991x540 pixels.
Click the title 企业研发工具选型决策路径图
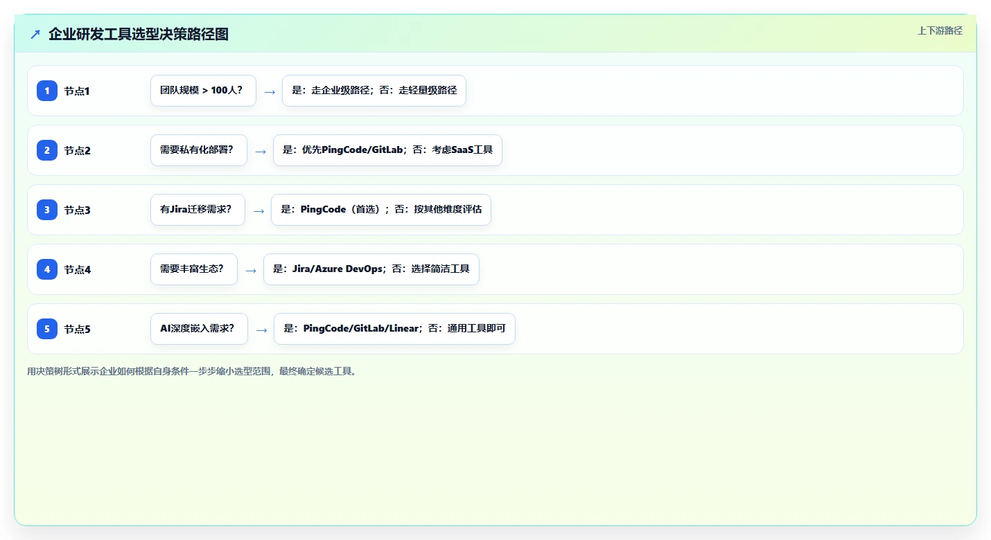click(139, 34)
